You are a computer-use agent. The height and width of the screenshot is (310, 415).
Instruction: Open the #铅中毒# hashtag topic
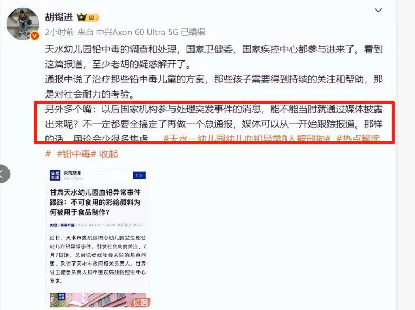[x=77, y=153]
